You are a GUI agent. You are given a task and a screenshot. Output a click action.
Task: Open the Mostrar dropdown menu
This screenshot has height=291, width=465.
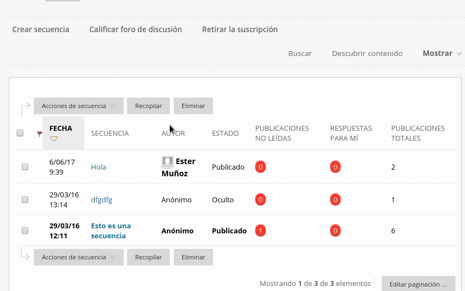(x=442, y=53)
